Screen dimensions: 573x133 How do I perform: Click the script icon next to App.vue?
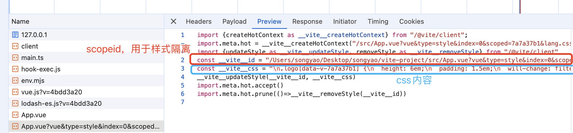pyautogui.click(x=15, y=115)
